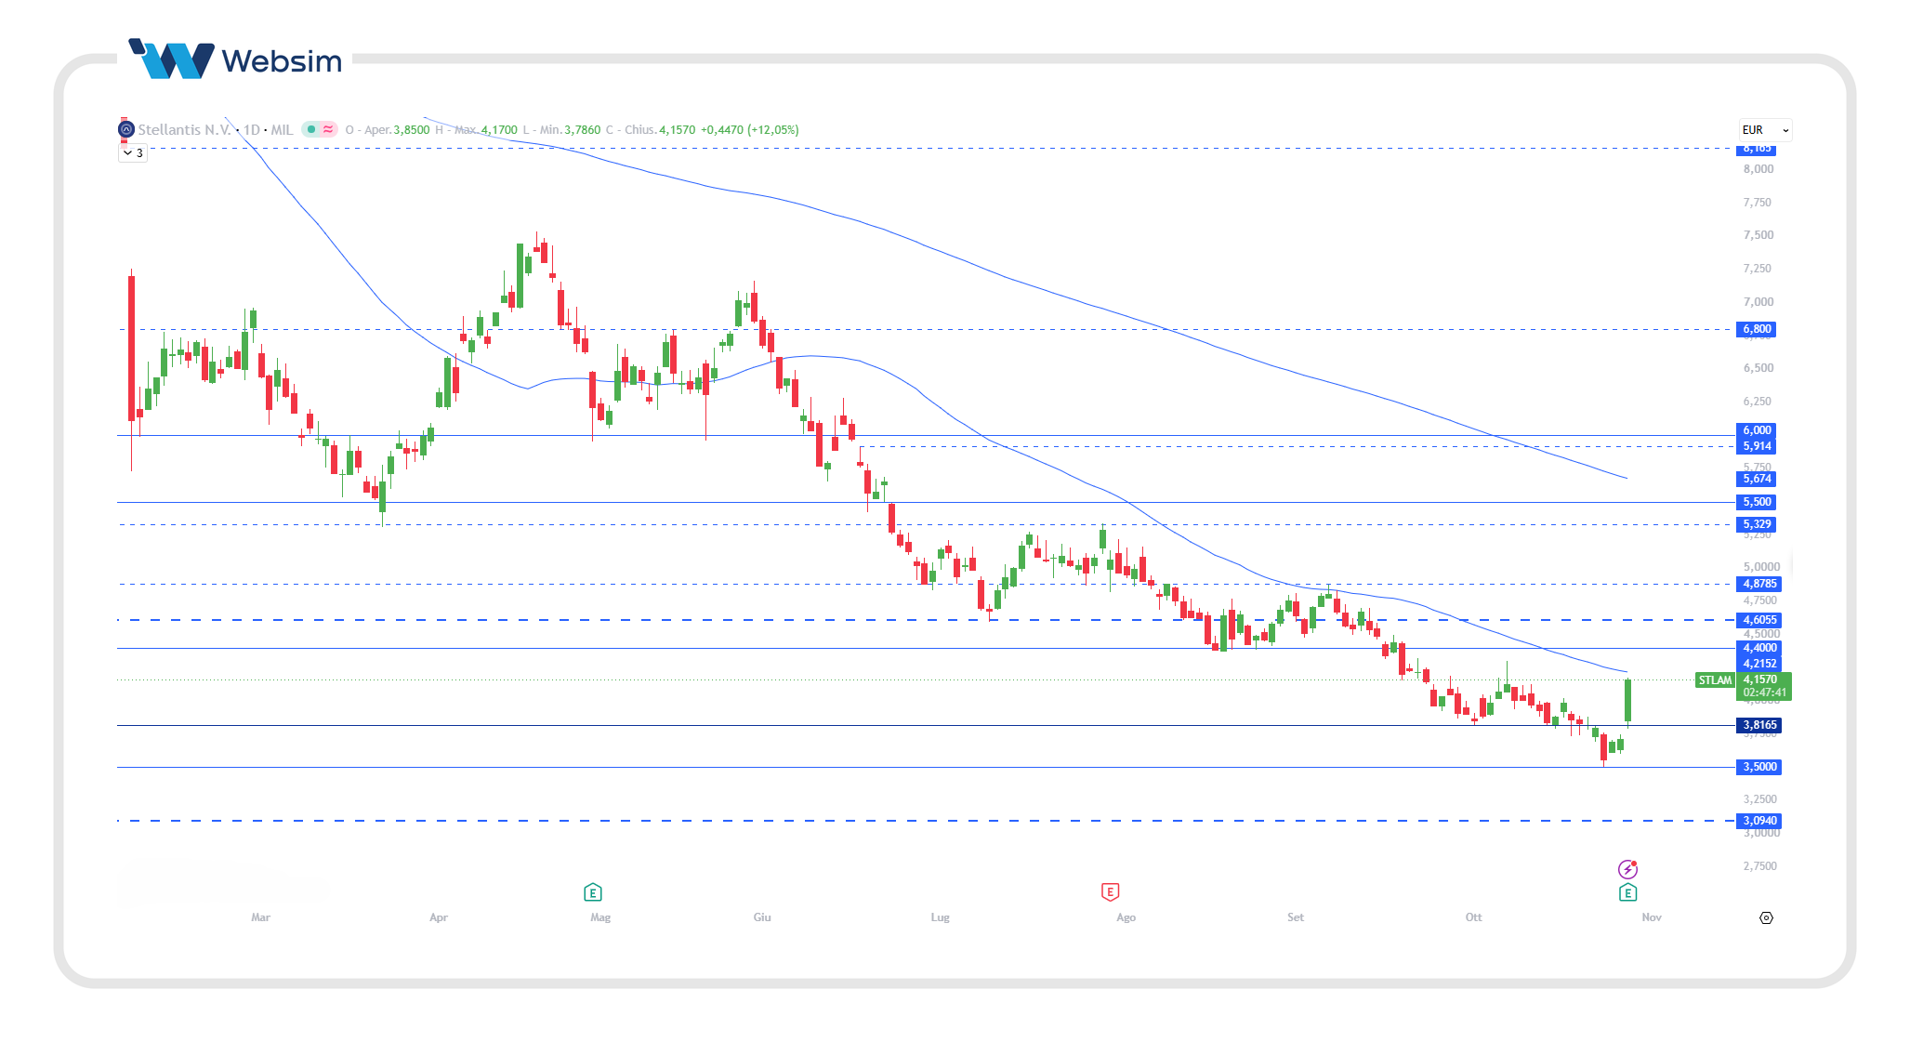The image size is (1910, 1042).
Task: Click the latest green candlestick bar
Action: 1627,701
